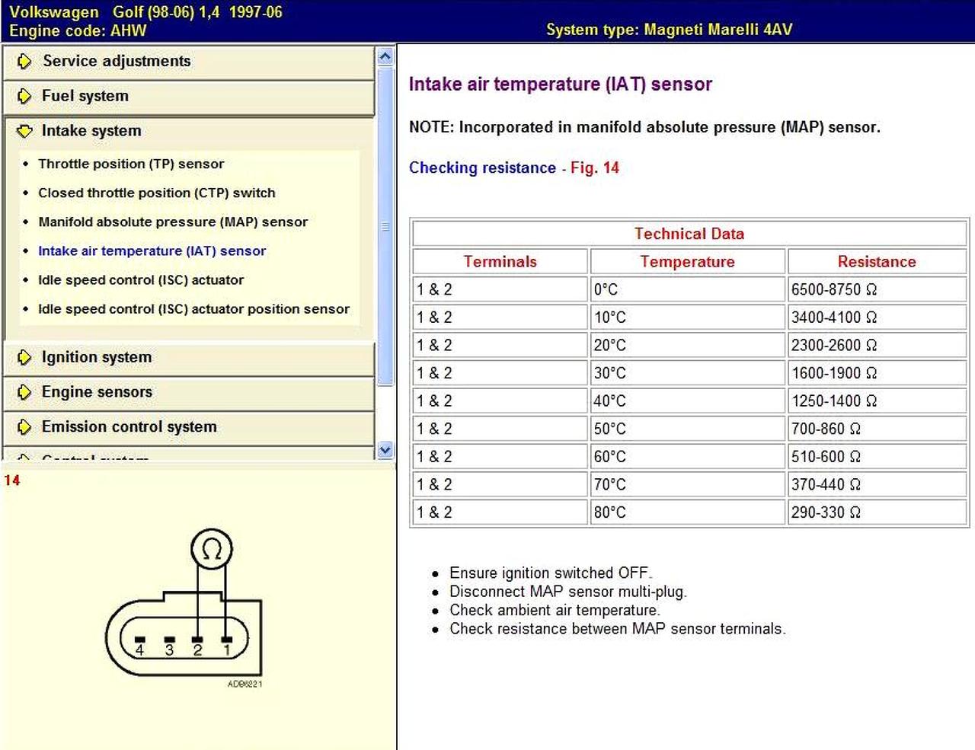Click the Intake air temperature (IAT) sensor heading
975x750 pixels.
point(561,84)
